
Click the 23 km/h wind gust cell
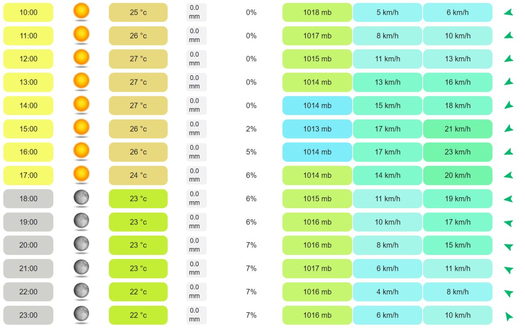click(458, 152)
